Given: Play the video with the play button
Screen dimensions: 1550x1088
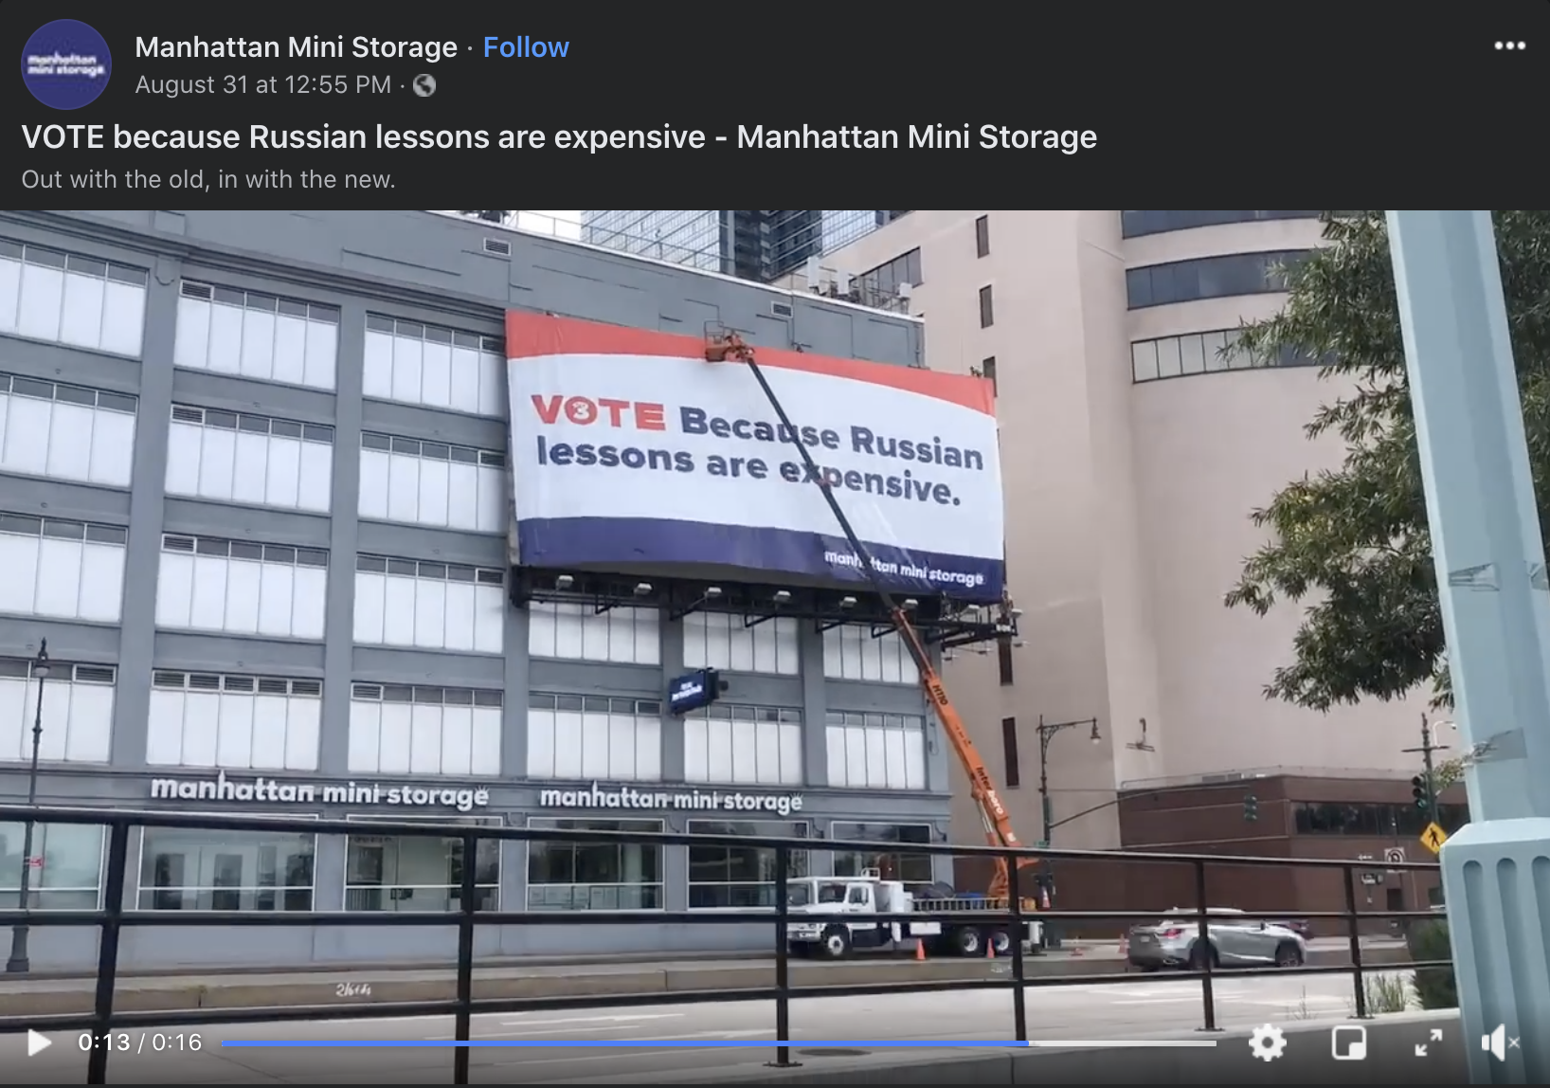Looking at the screenshot, I should (x=39, y=1043).
